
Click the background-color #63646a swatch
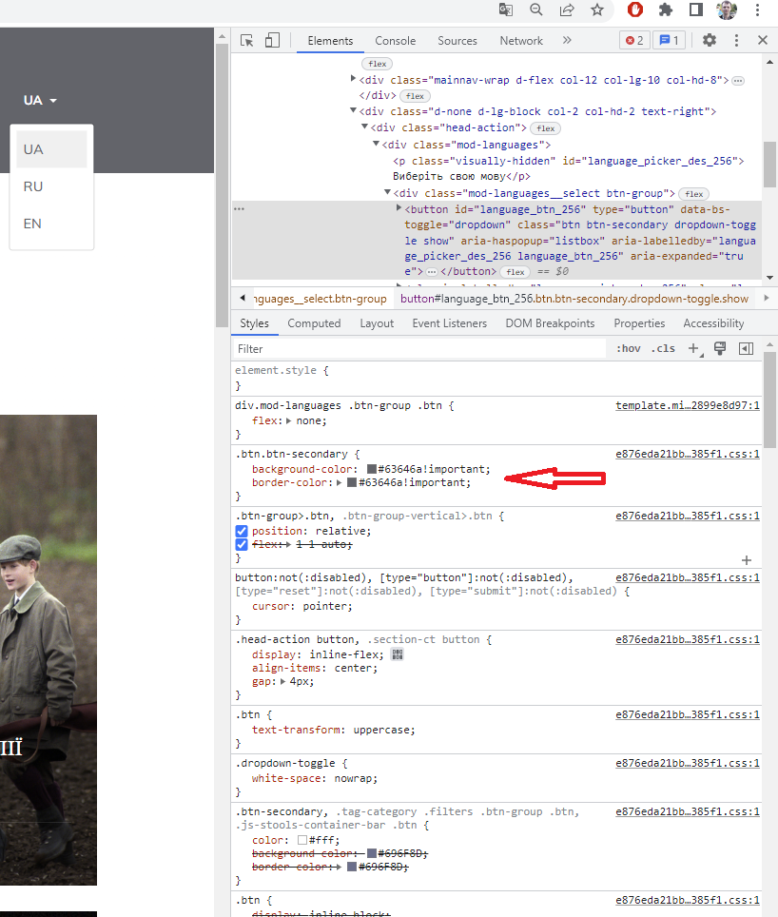pos(372,469)
